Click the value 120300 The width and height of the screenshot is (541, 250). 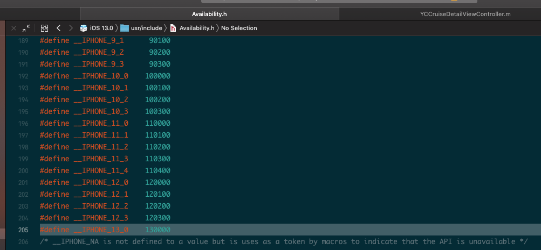click(157, 218)
